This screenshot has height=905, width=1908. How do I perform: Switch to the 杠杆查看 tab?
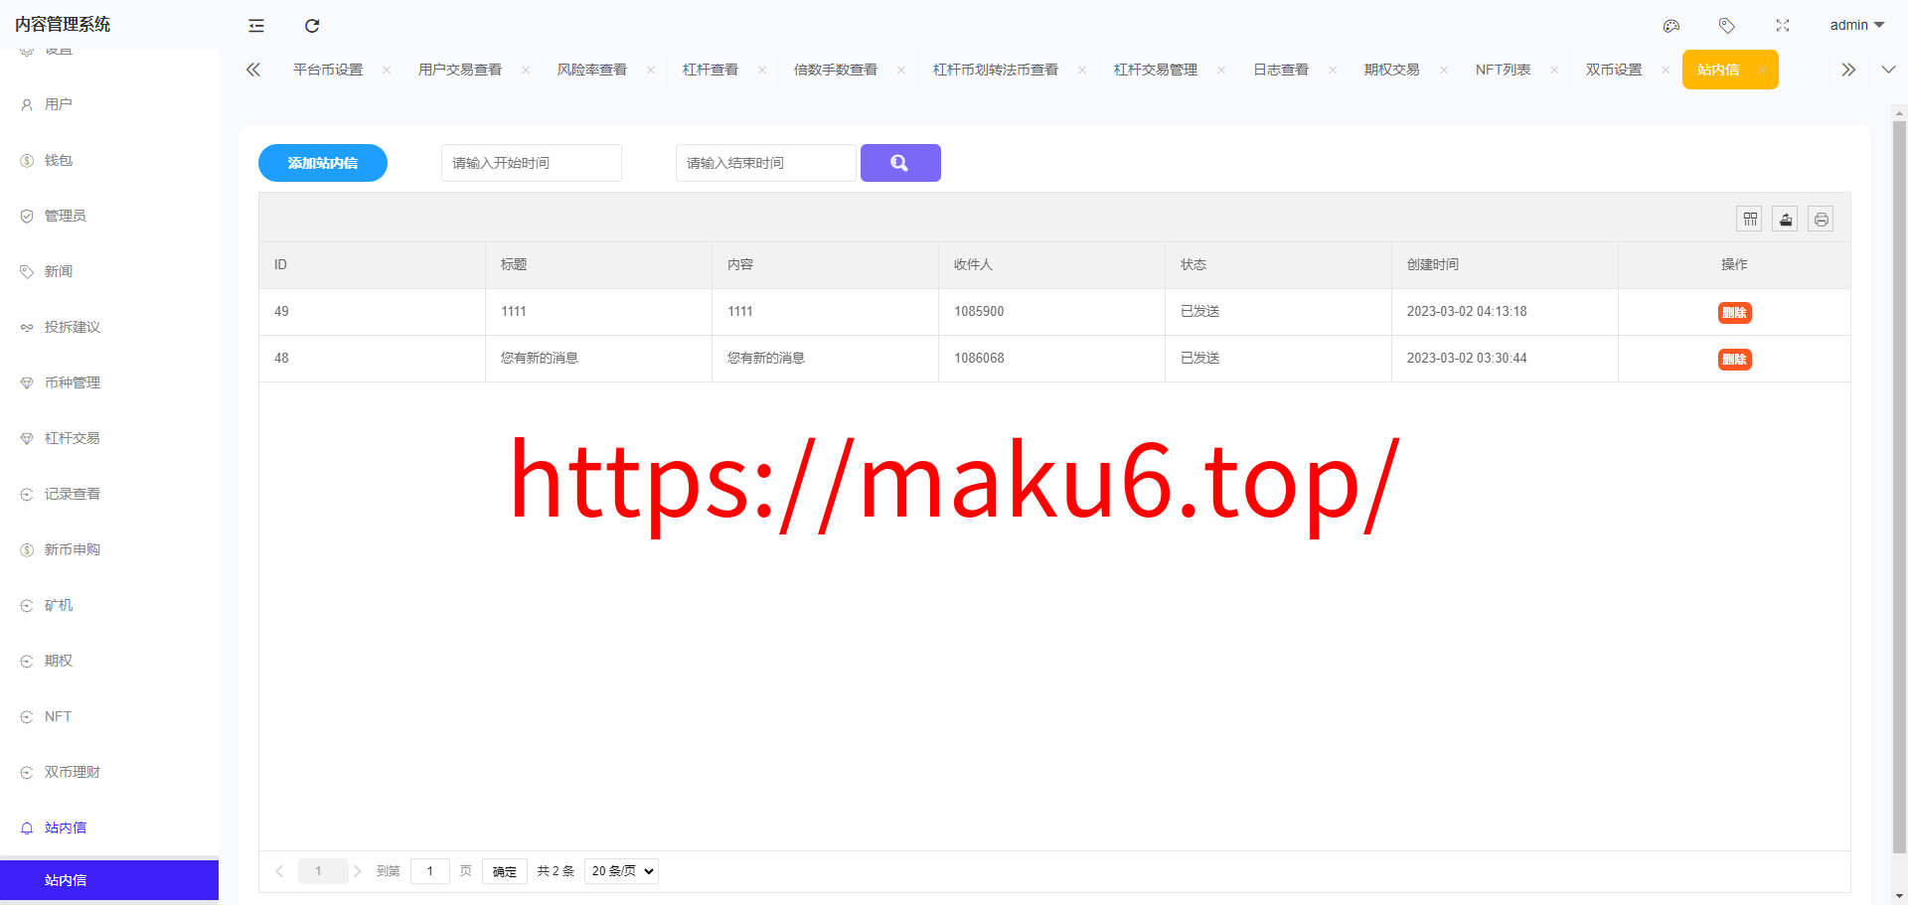pyautogui.click(x=711, y=70)
